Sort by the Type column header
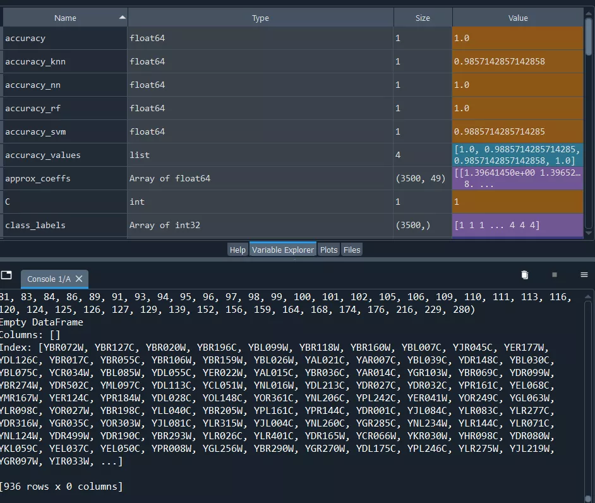 (x=260, y=18)
